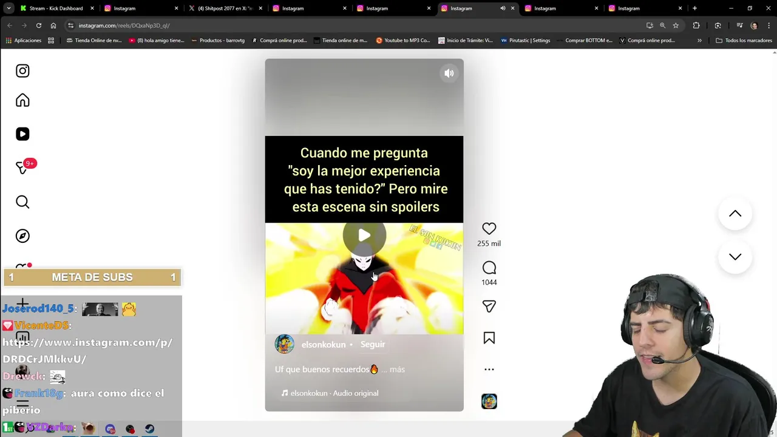Open Chrome three-dot menu

coord(768,25)
